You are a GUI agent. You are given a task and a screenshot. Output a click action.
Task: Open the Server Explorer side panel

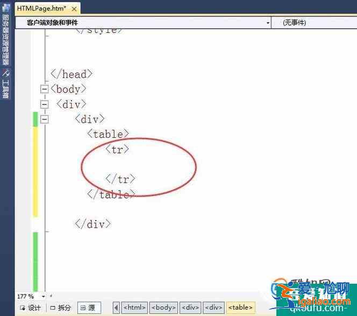(5, 36)
